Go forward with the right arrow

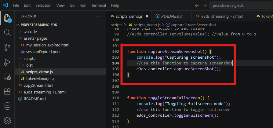(x=205, y=5)
